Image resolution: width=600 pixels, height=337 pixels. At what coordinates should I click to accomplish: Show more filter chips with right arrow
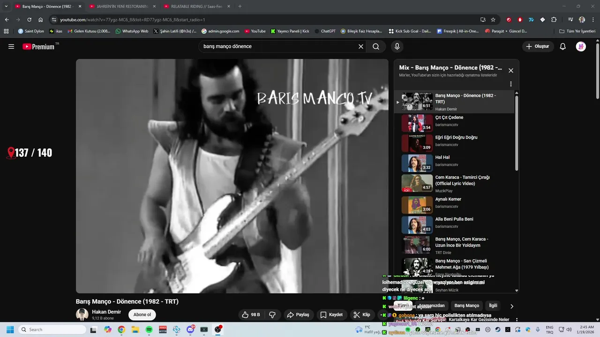(511, 306)
